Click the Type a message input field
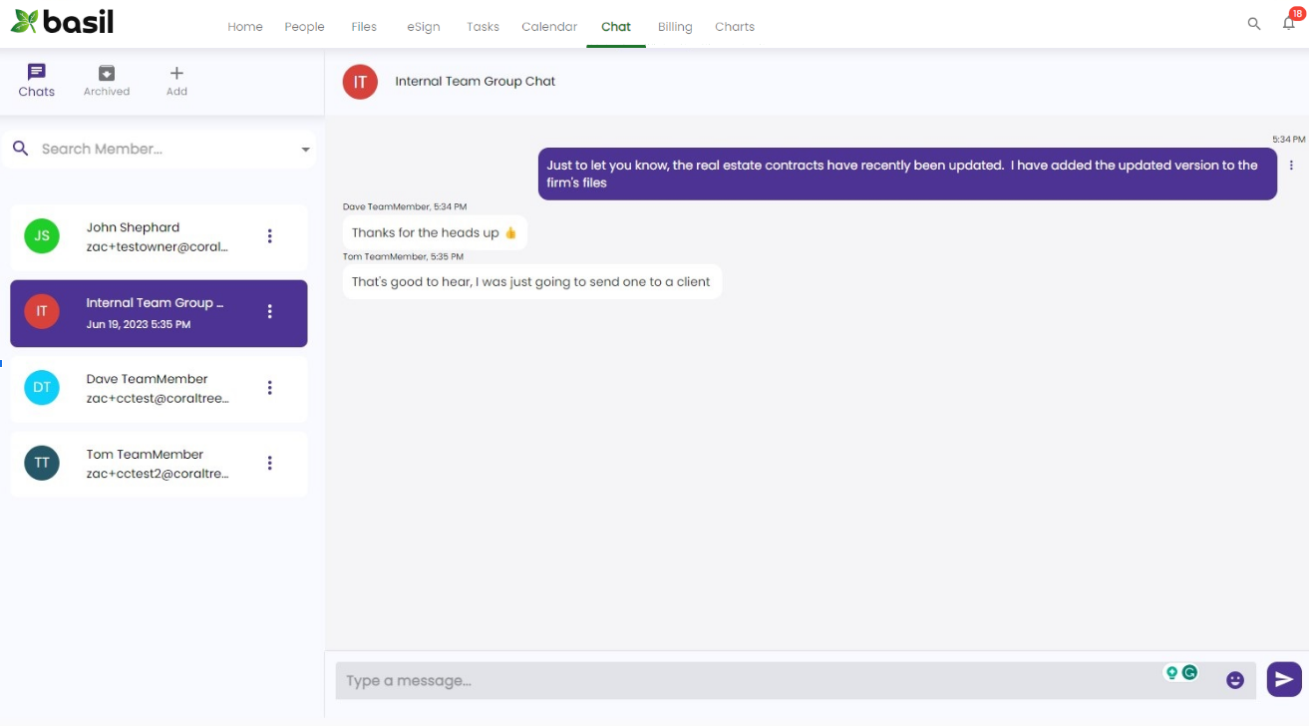 click(x=698, y=679)
